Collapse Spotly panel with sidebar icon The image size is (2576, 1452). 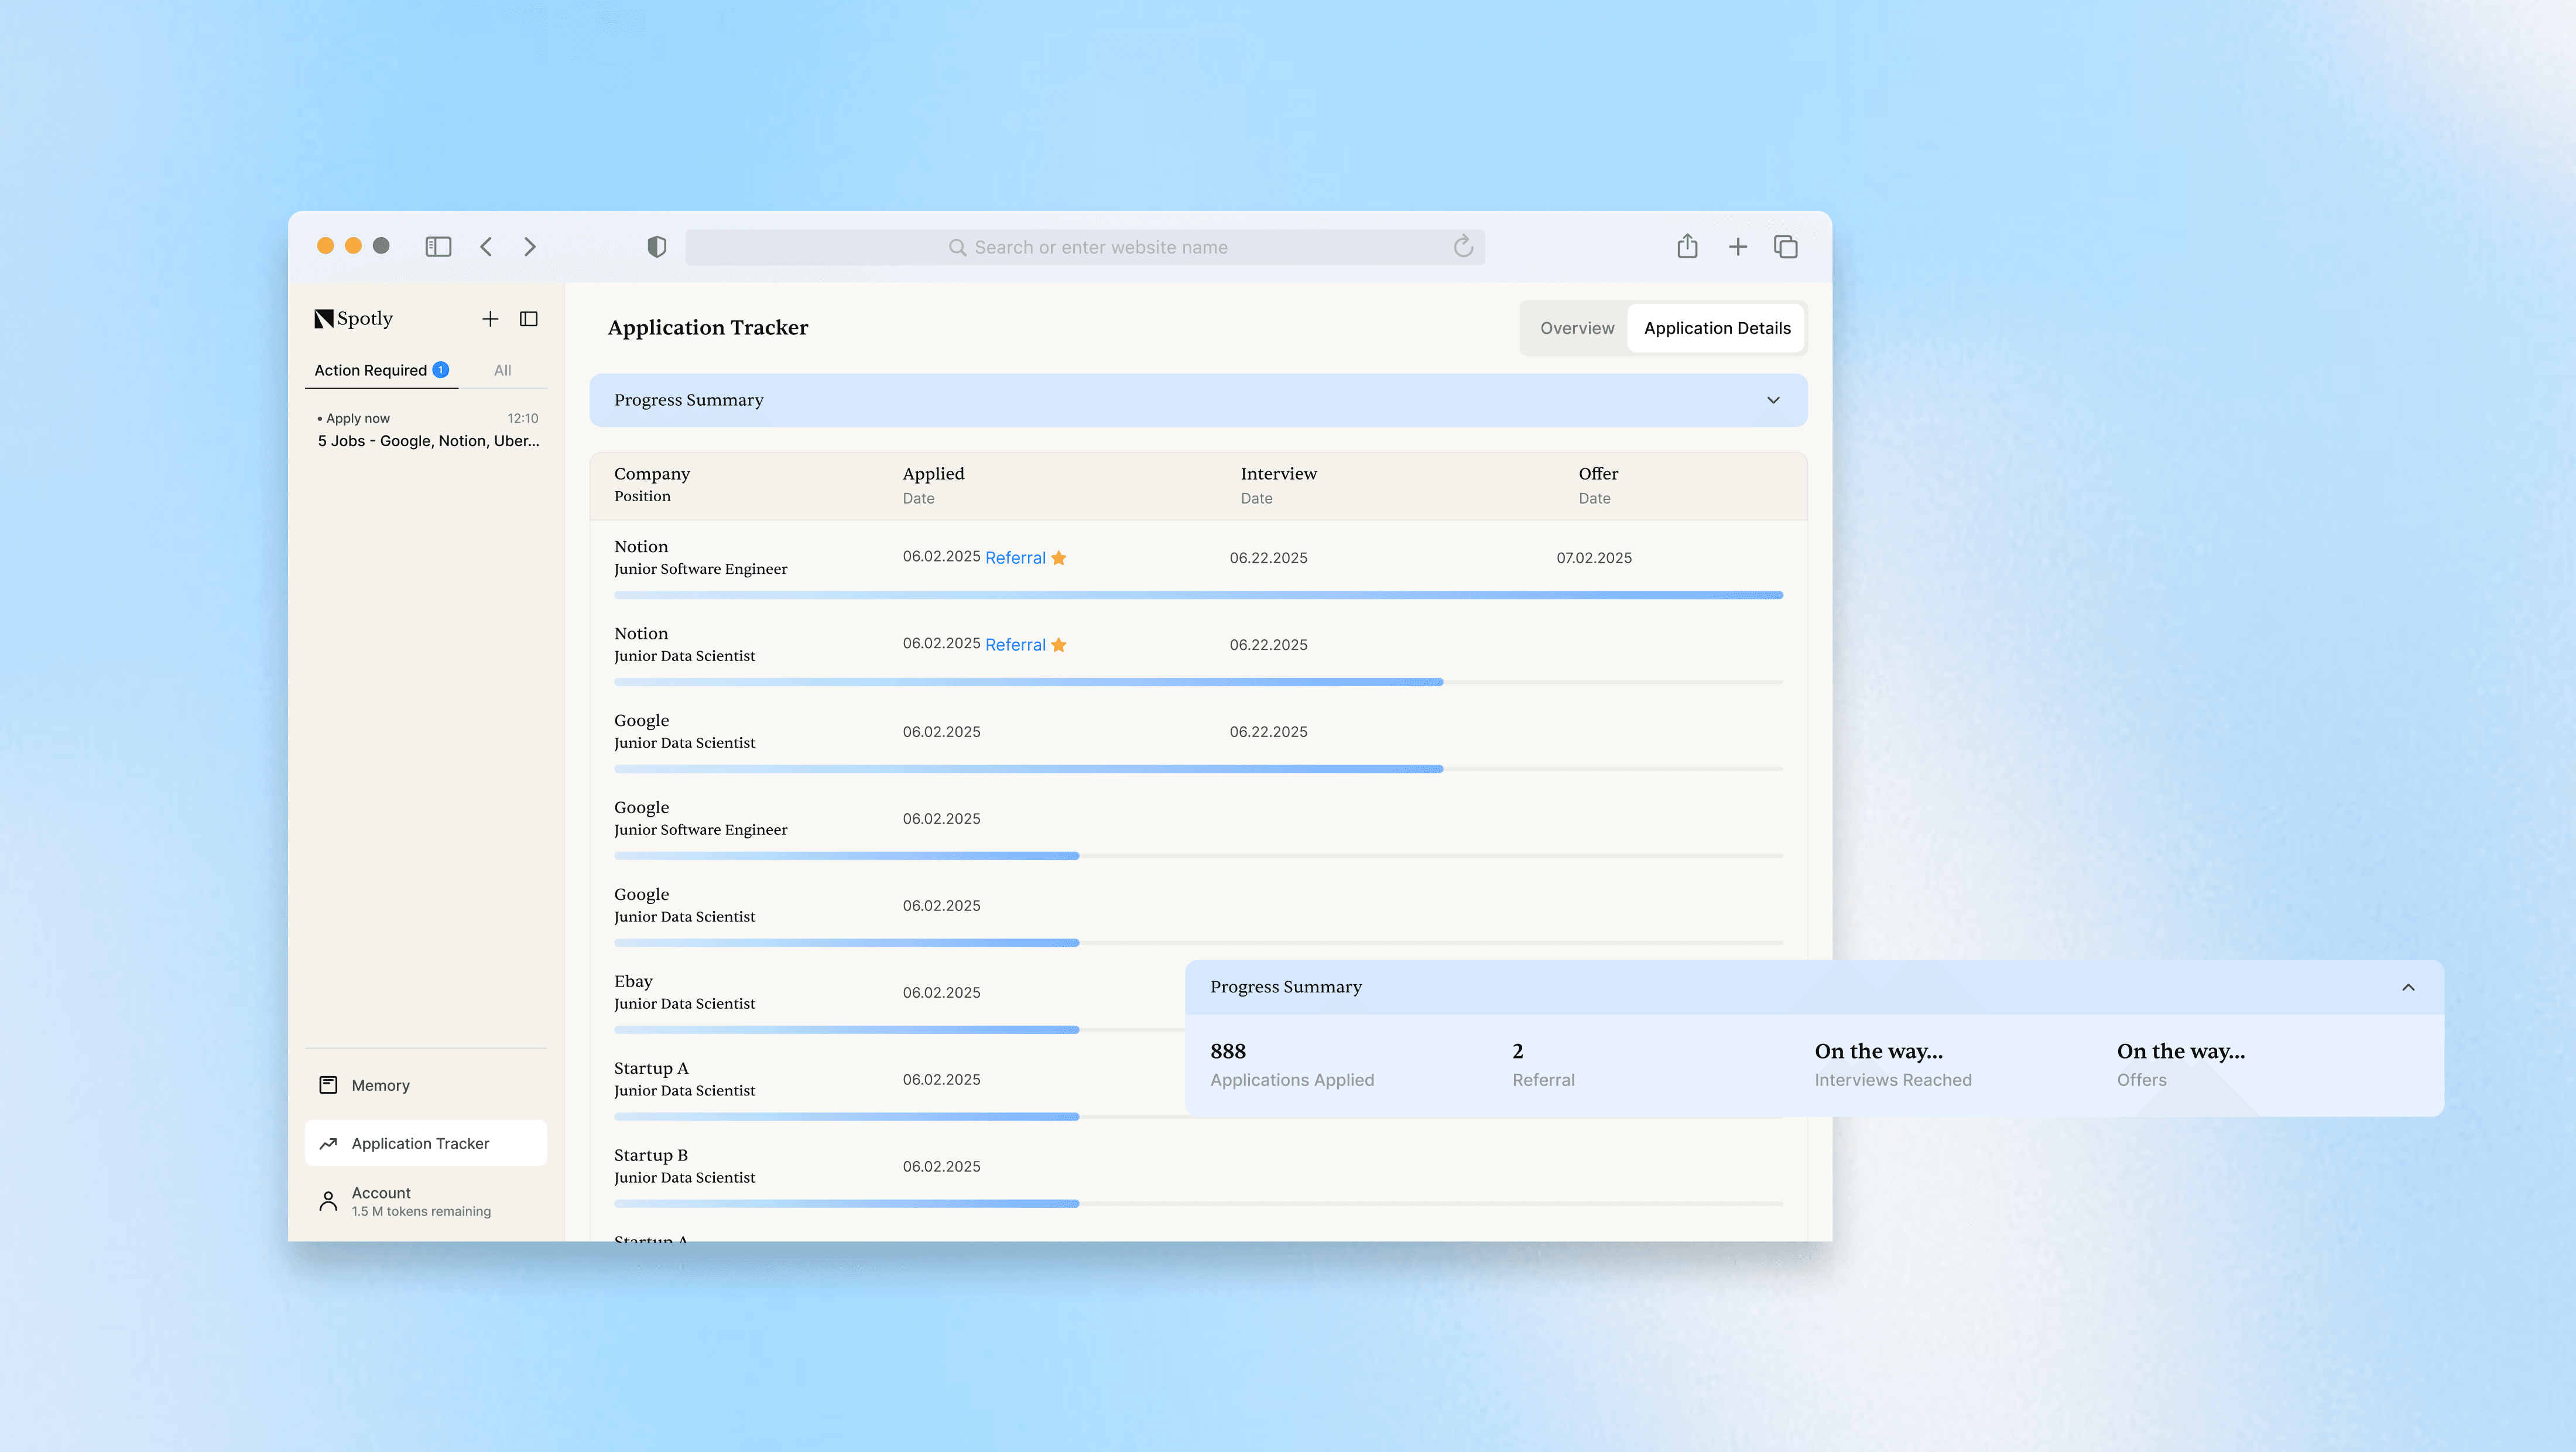coord(529,319)
